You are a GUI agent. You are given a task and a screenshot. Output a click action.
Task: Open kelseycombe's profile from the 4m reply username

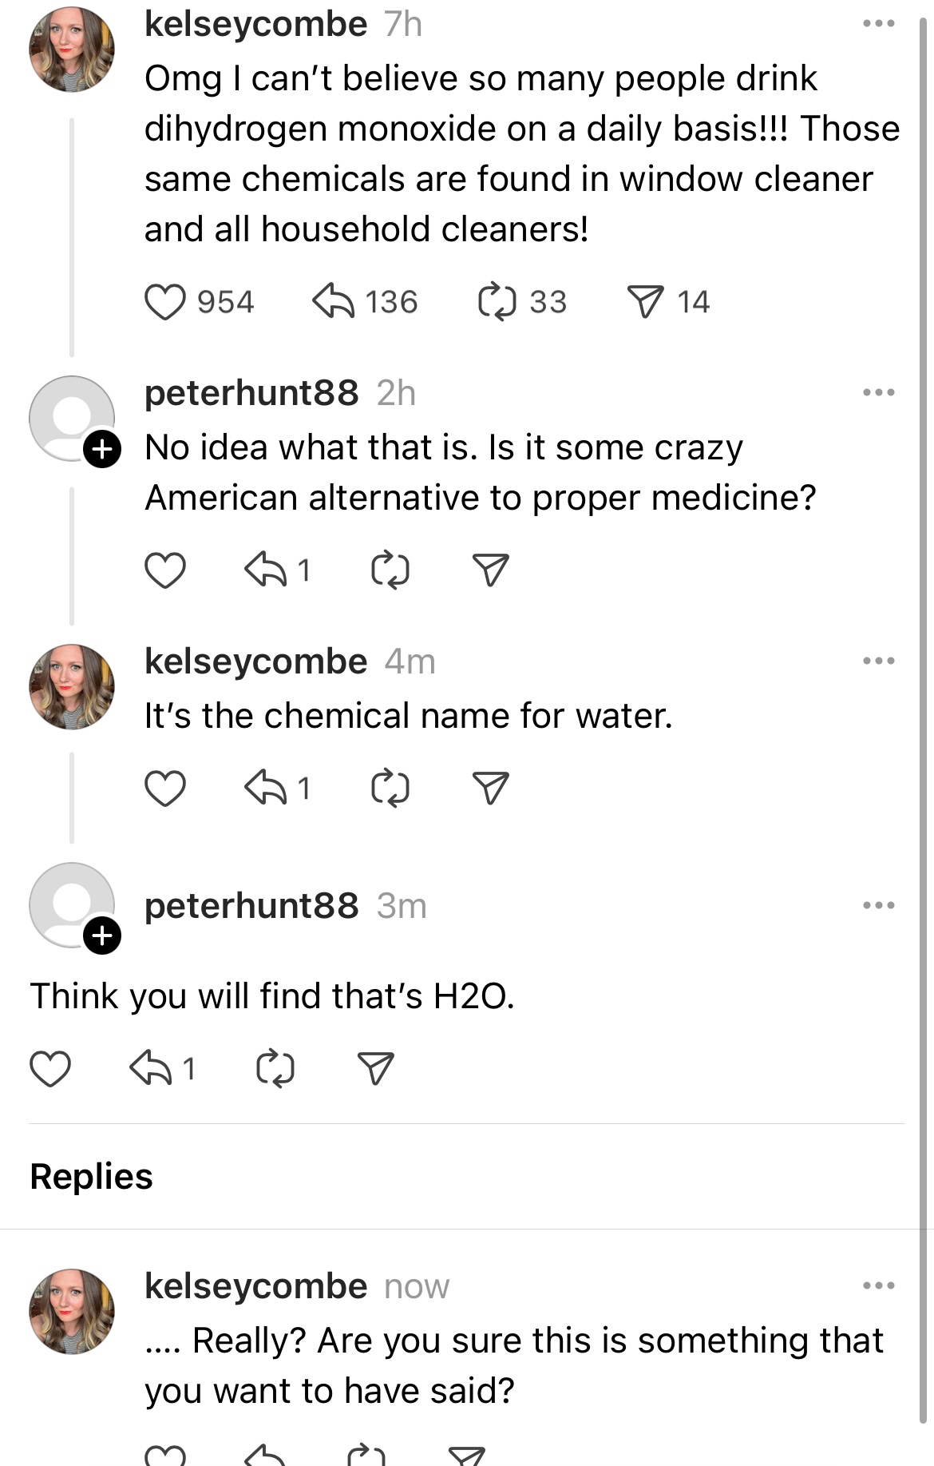tap(255, 661)
